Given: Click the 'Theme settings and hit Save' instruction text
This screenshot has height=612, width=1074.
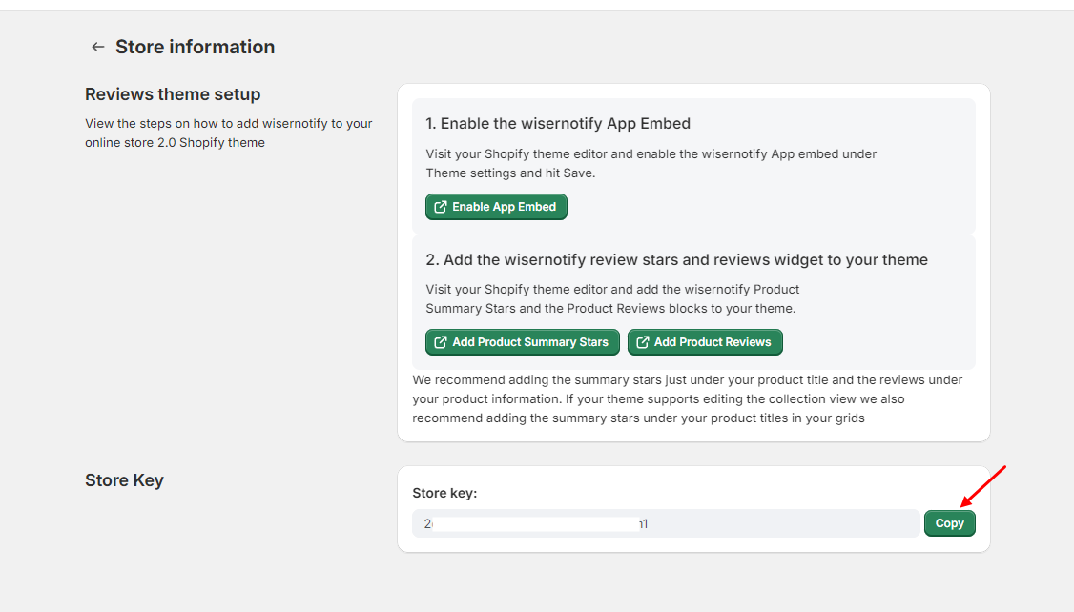Looking at the screenshot, I should pos(509,173).
